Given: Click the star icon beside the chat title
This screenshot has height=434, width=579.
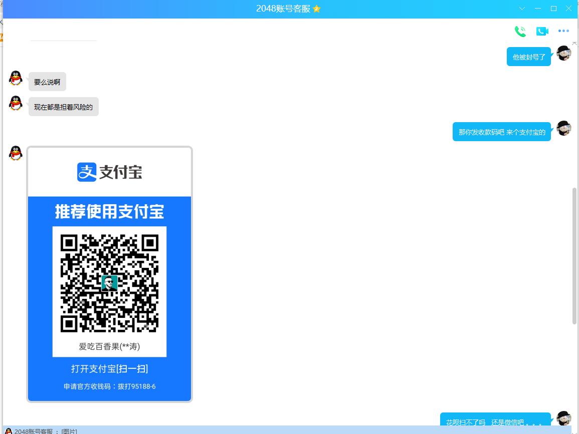Looking at the screenshot, I should click(x=316, y=9).
